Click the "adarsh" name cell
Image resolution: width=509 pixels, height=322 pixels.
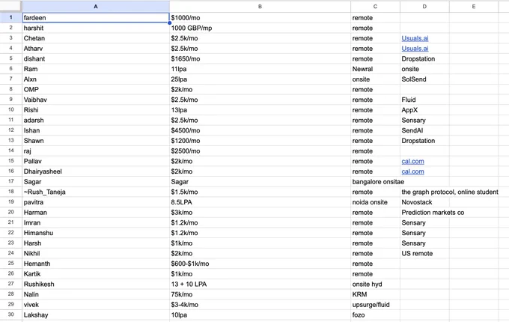96,121
